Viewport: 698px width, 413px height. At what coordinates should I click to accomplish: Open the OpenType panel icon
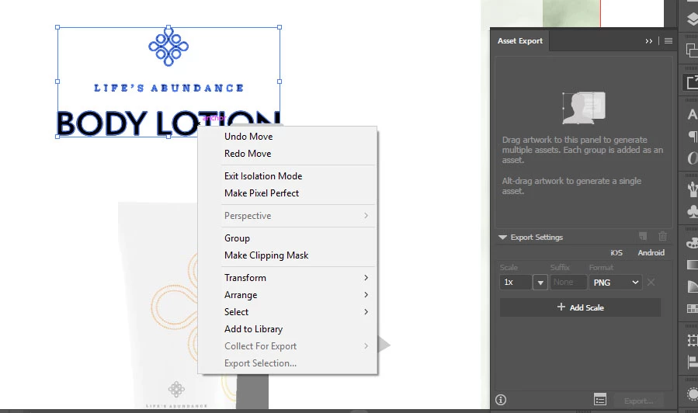(x=693, y=158)
